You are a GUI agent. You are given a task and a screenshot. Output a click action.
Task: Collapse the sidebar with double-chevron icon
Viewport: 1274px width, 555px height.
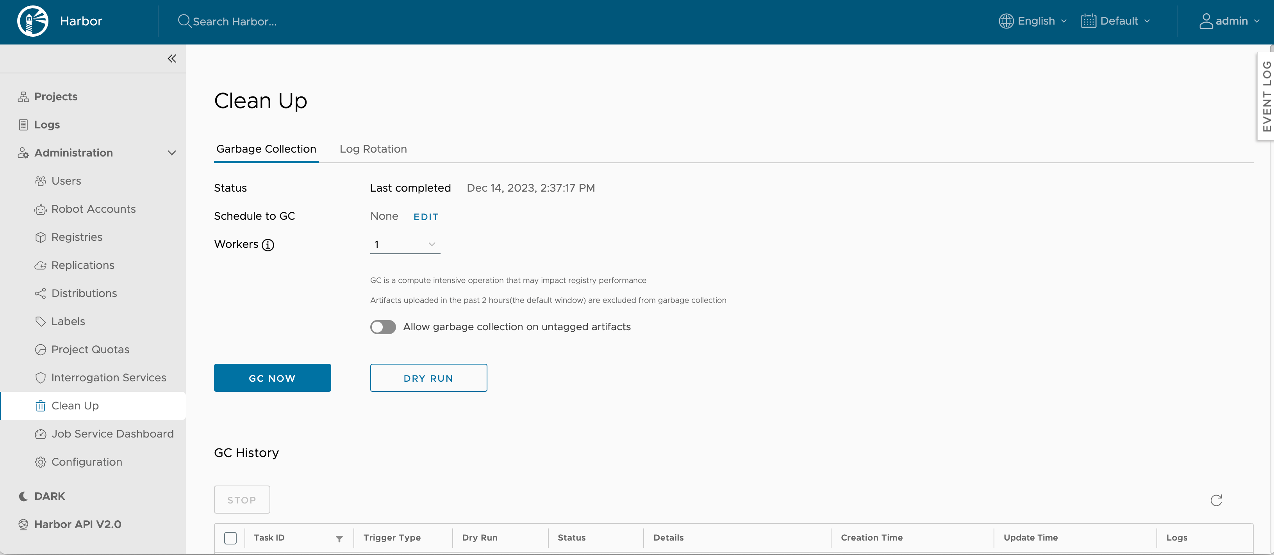point(171,59)
